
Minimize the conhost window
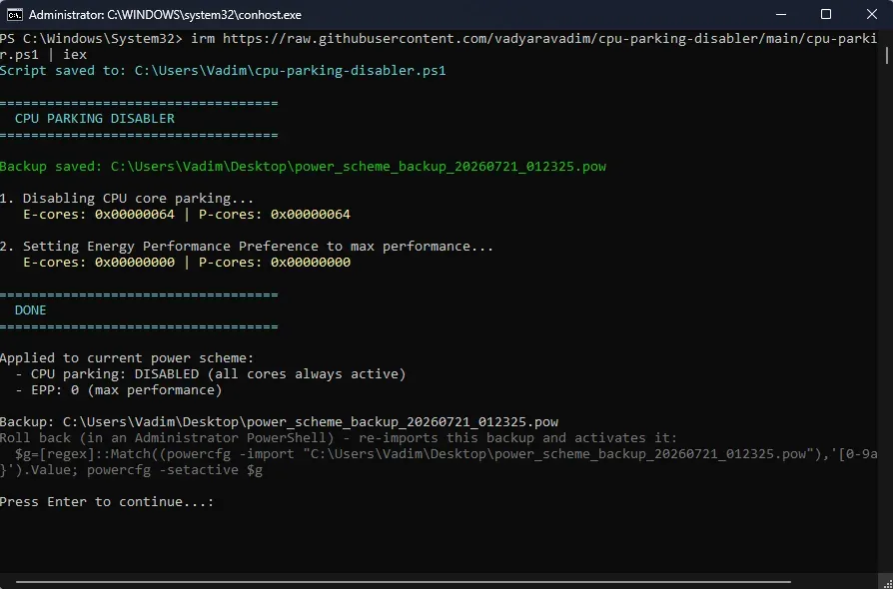[781, 15]
